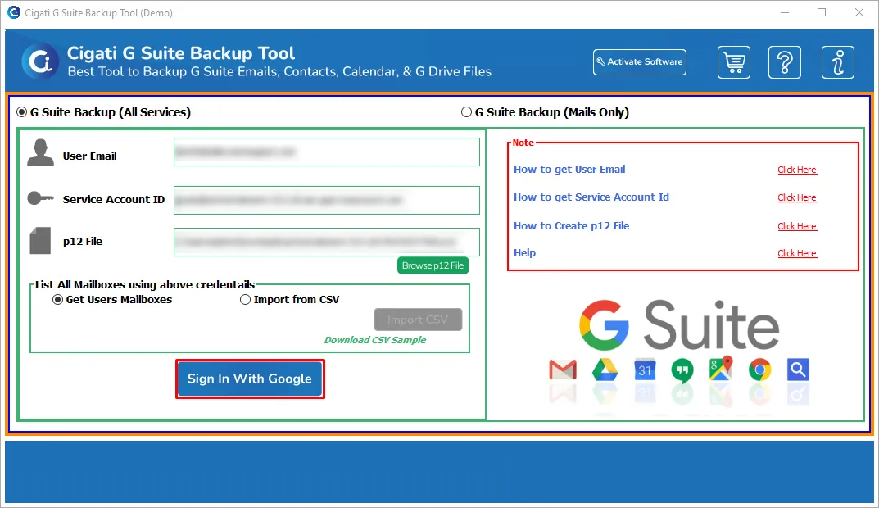The height and width of the screenshot is (508, 879).
Task: Focus the Service Account ID input field
Action: click(x=327, y=200)
